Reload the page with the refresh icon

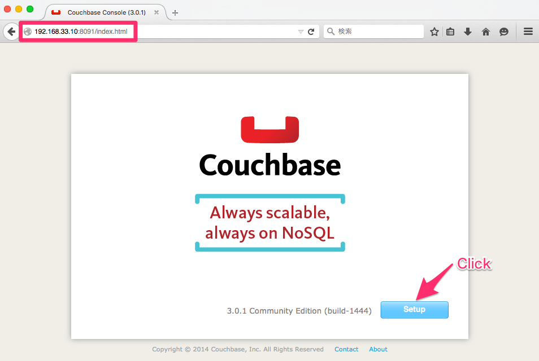click(310, 32)
